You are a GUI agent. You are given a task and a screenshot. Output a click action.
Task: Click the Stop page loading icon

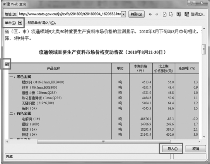[165, 14]
